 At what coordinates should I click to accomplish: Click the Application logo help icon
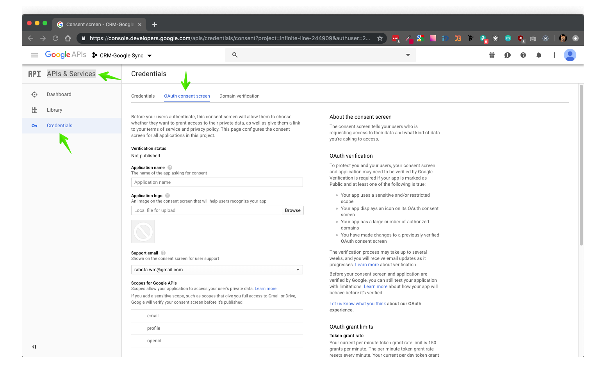[168, 196]
